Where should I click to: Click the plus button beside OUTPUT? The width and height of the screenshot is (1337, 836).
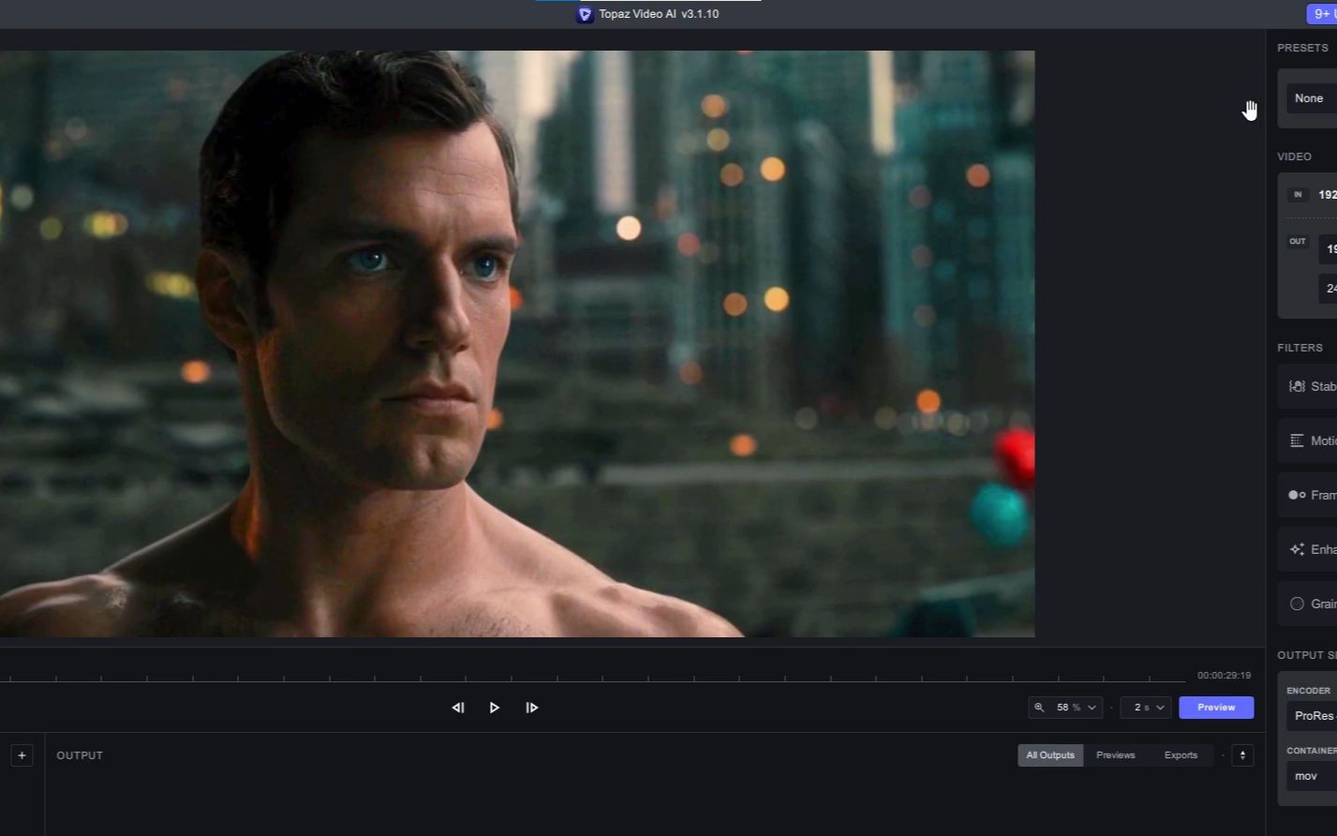[x=22, y=755]
